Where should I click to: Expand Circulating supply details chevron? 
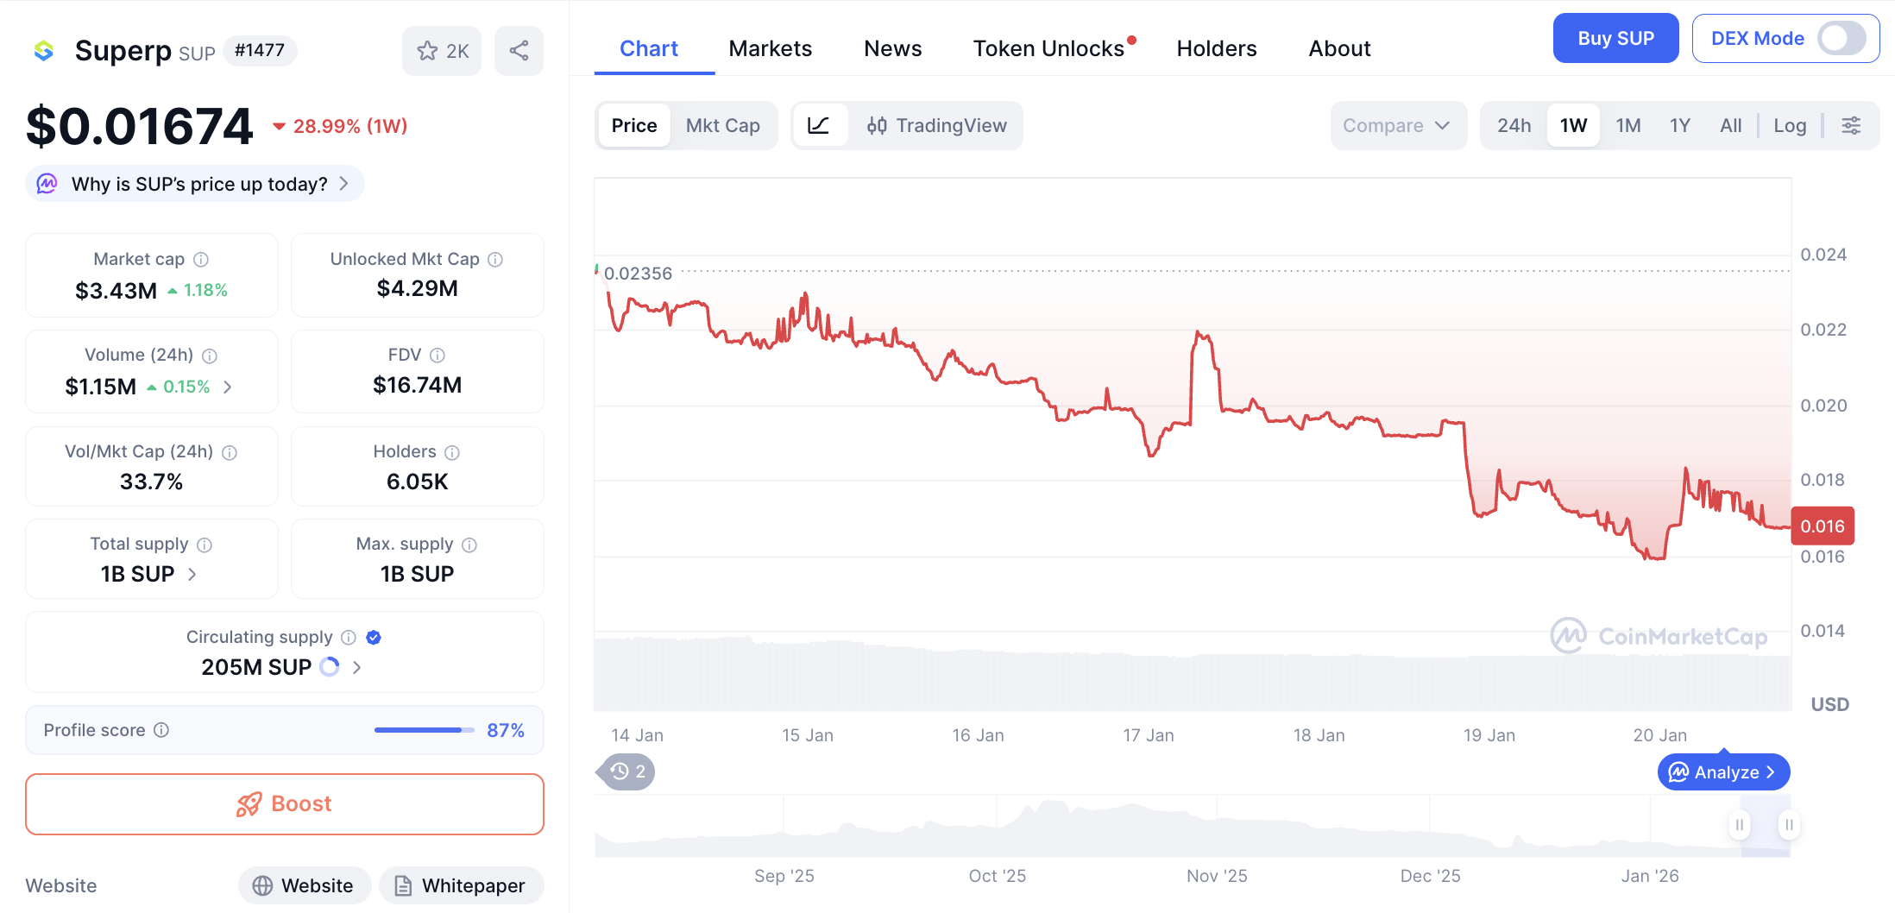tap(357, 667)
